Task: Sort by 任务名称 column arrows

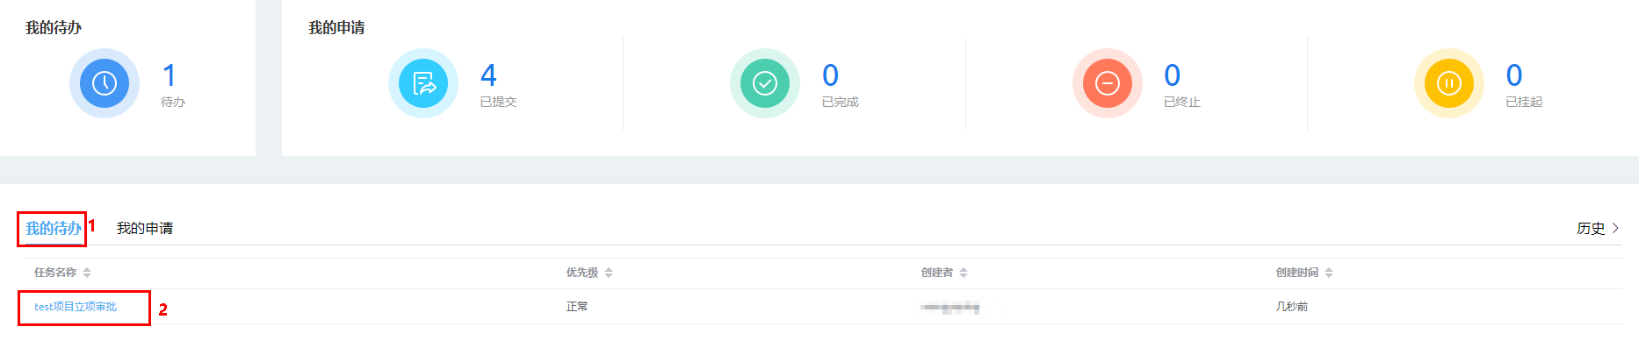Action: (87, 273)
